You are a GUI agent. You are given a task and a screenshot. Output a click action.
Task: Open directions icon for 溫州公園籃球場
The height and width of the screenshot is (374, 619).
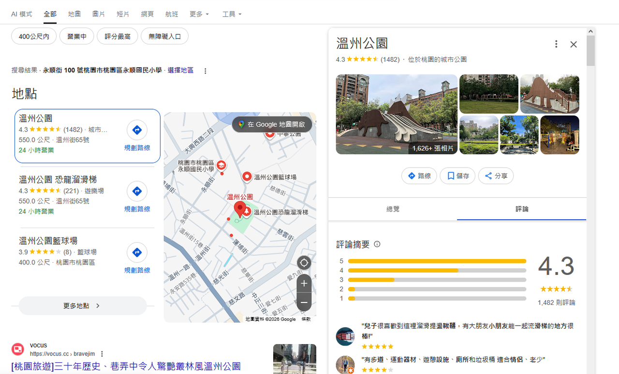[x=137, y=253]
